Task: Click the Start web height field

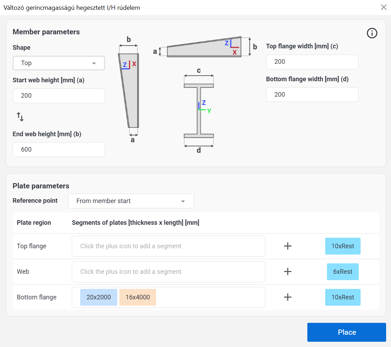Action: (58, 96)
